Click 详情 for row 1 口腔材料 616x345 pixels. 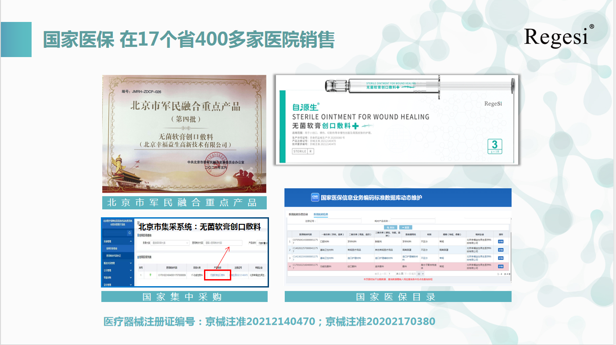[x=501, y=241]
